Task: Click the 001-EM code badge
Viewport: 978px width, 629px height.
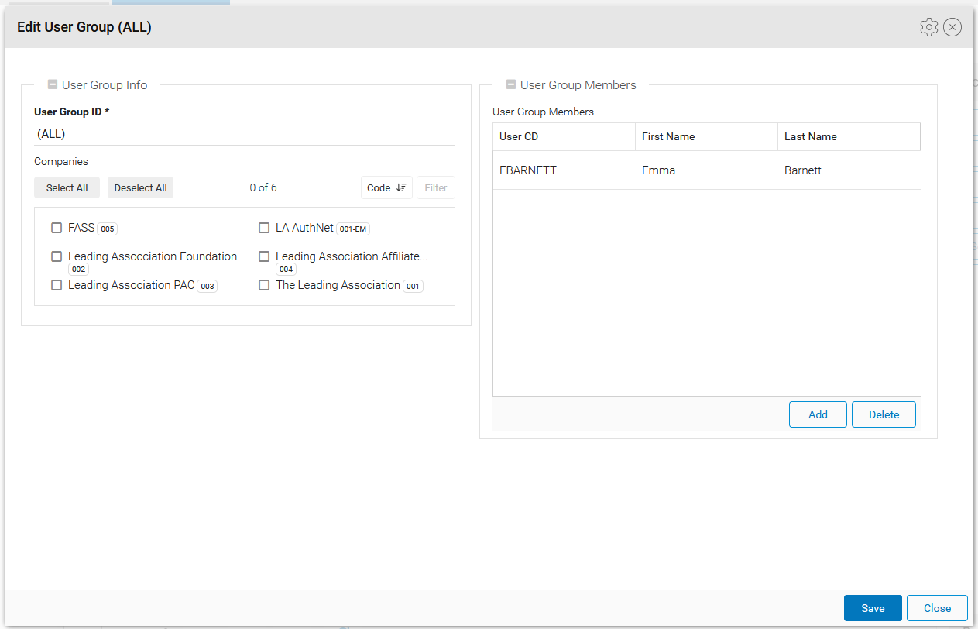Action: point(353,229)
